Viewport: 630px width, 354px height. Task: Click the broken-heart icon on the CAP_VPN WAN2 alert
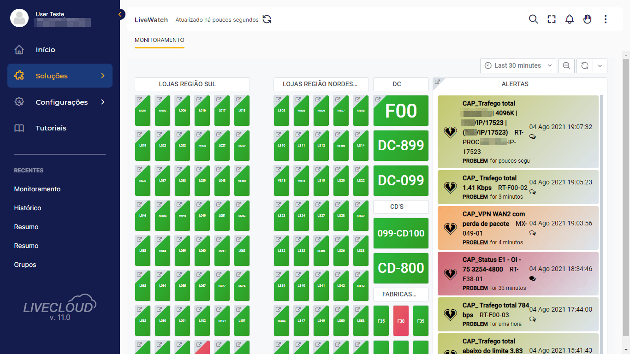pos(450,228)
